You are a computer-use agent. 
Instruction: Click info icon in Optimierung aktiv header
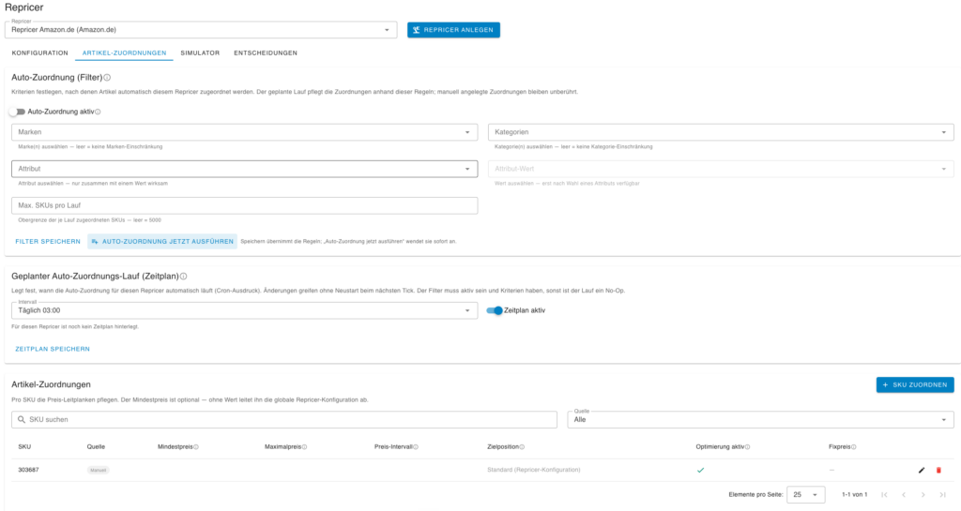tap(748, 447)
